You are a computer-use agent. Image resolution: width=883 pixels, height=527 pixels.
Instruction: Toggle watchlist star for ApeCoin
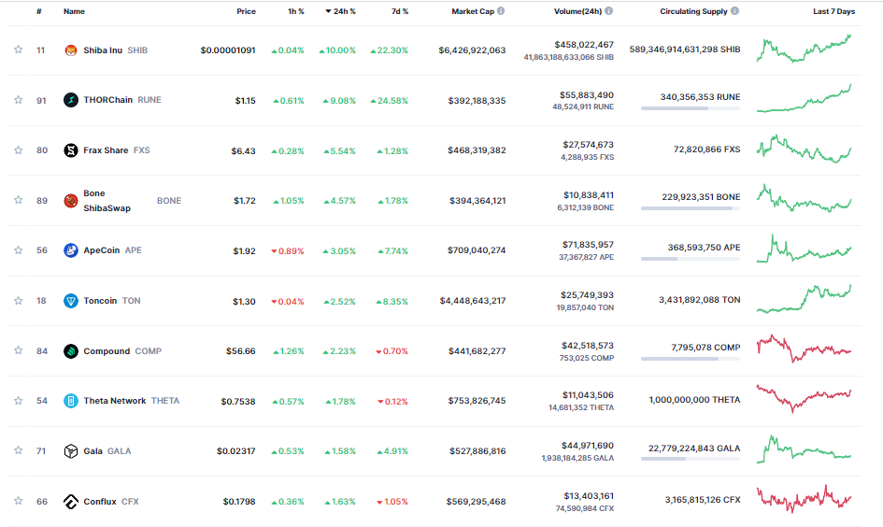[18, 250]
